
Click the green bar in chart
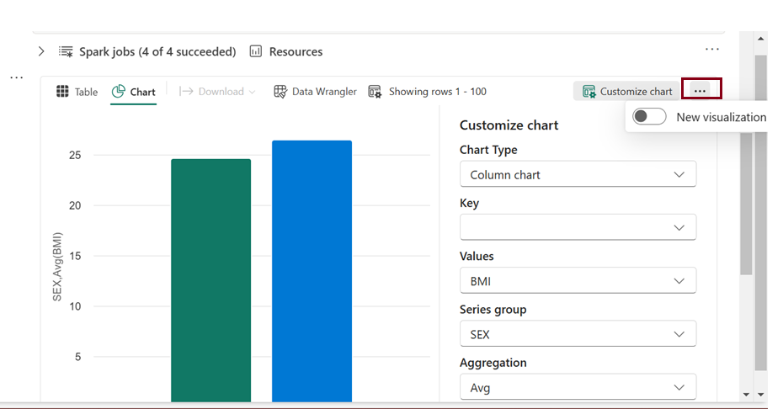210,278
